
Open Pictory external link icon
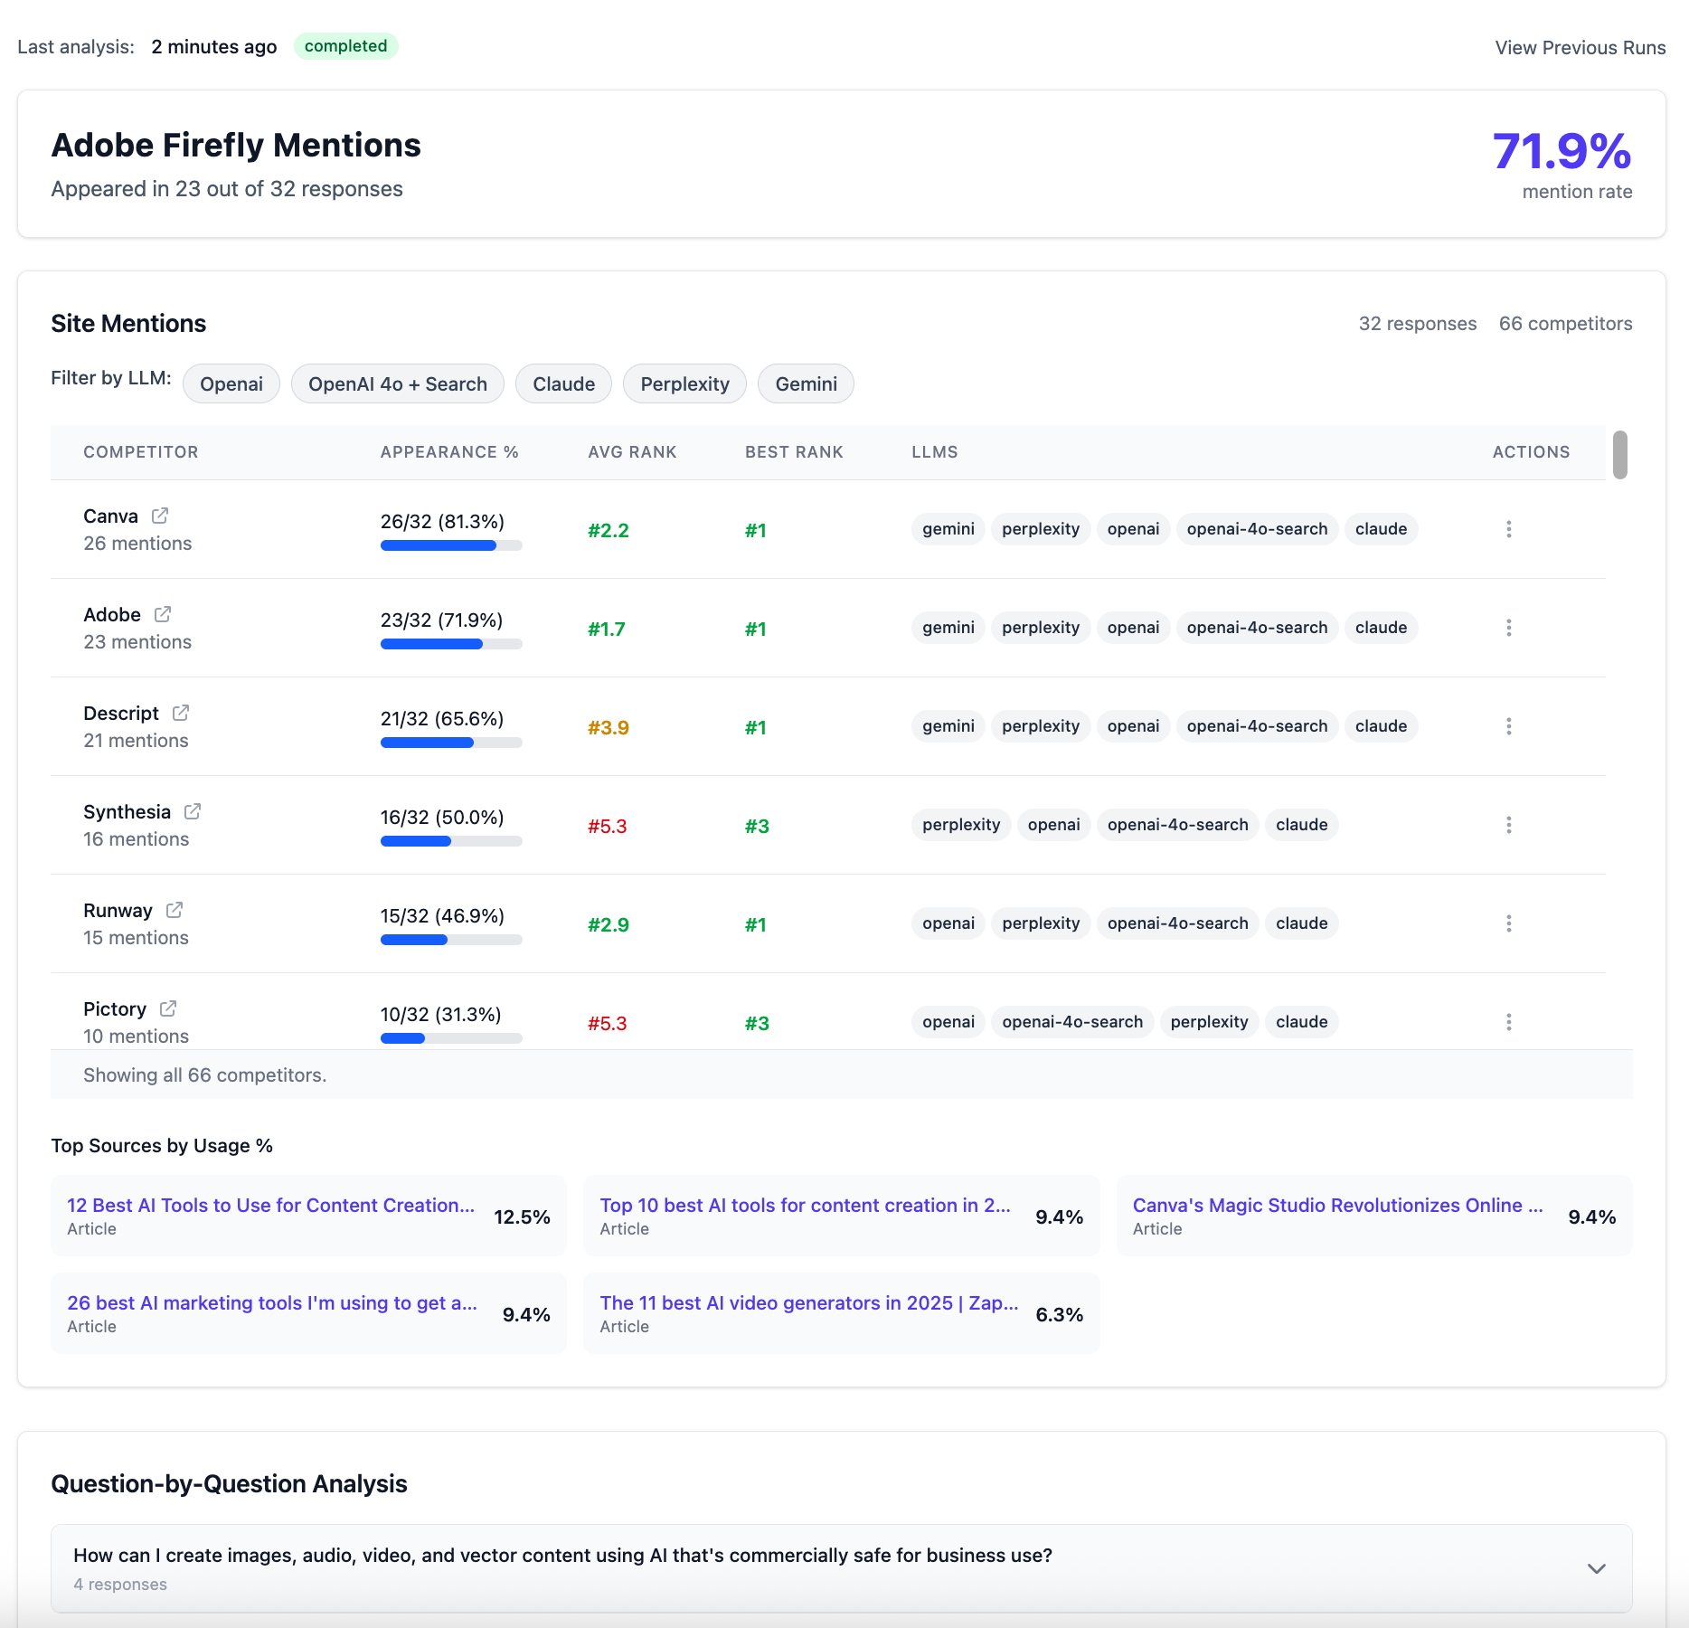pyautogui.click(x=168, y=1008)
